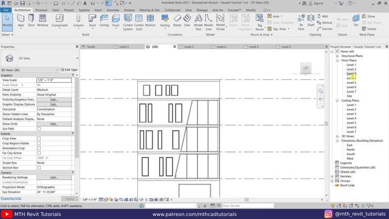
Task: Click the Set work plane tool
Action: click(356, 21)
